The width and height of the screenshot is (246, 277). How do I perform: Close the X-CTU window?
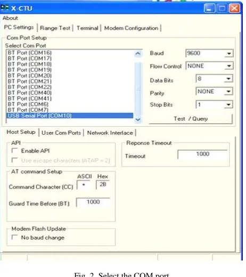[x=234, y=8]
